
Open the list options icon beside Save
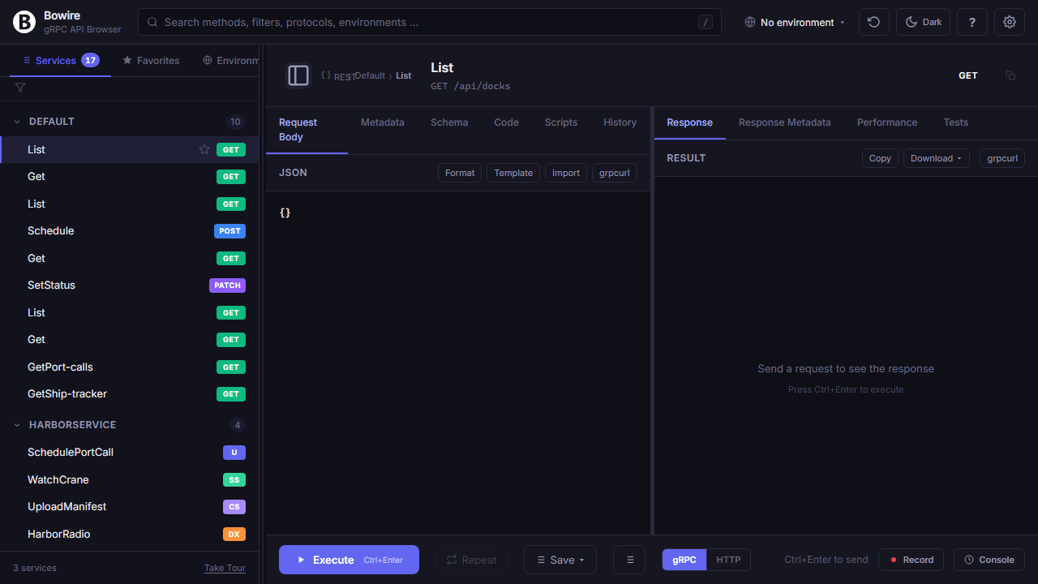(x=629, y=560)
